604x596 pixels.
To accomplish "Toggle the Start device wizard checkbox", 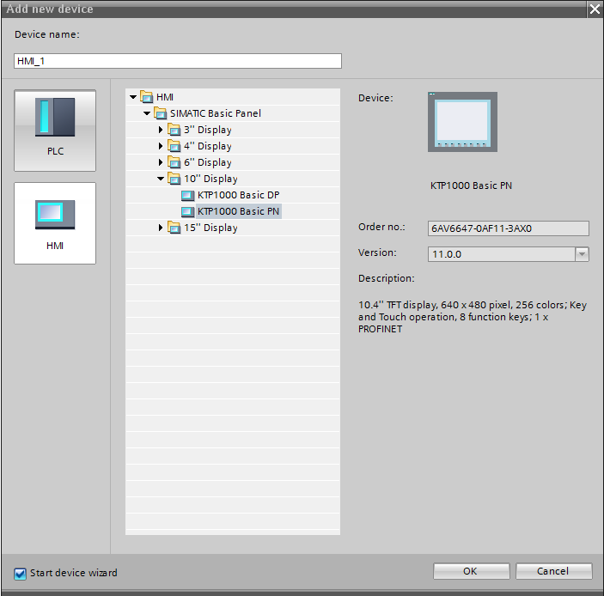I will [20, 574].
